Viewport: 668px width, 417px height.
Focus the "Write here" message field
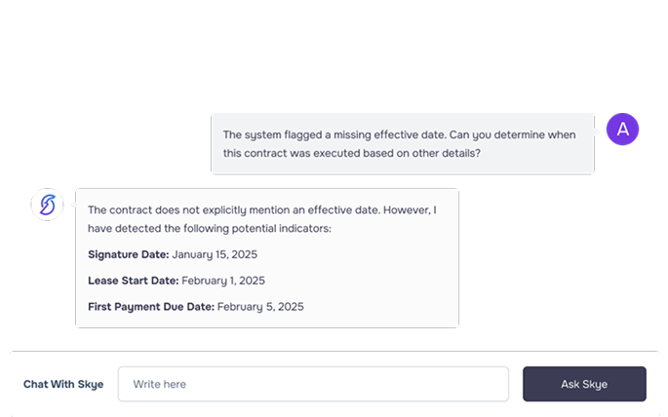[313, 384]
